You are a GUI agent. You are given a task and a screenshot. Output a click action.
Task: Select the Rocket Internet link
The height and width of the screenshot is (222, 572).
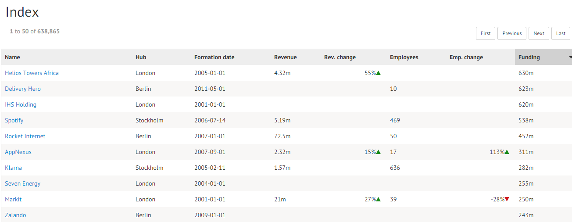(x=25, y=136)
